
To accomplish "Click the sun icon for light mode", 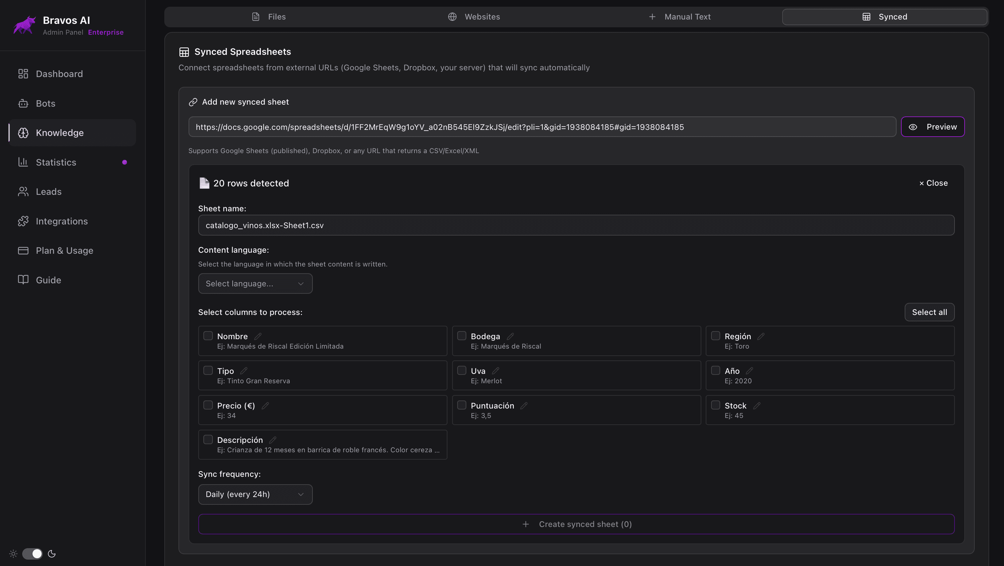I will (x=13, y=554).
